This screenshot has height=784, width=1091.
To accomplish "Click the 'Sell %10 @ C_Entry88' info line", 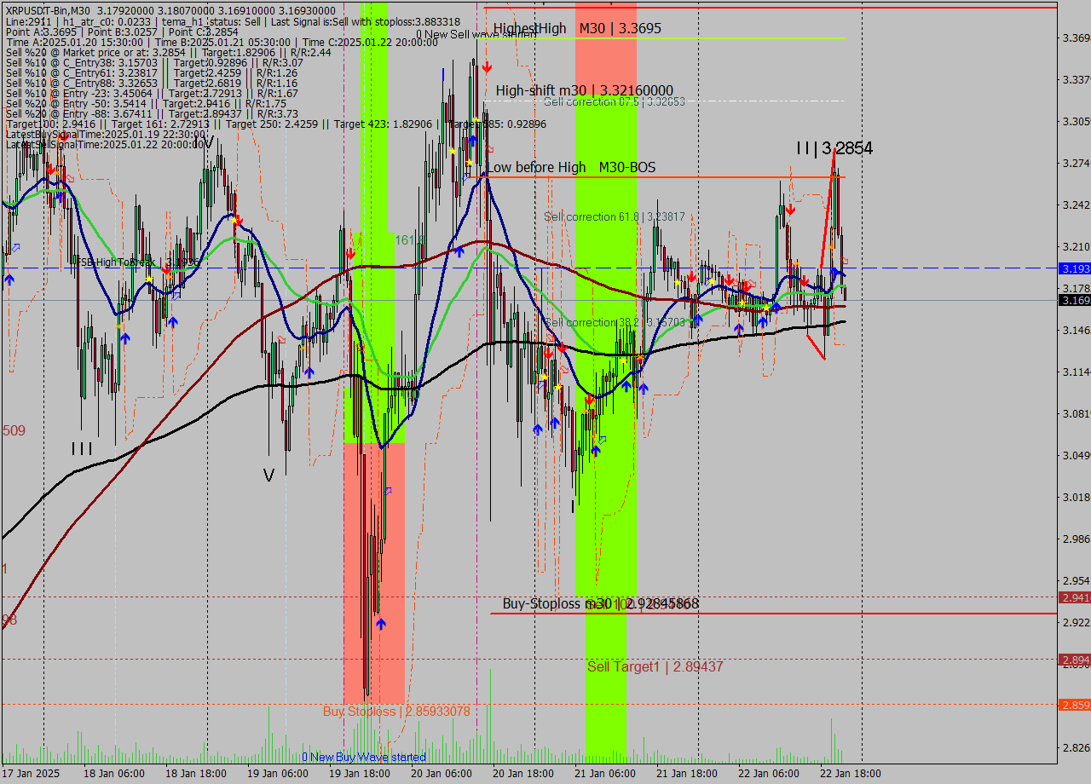I will coord(152,83).
